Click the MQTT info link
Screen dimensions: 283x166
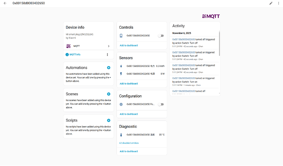[x=75, y=55]
